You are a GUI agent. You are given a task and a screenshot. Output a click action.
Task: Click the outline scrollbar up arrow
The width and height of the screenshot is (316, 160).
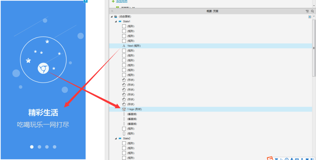[x=314, y=16]
